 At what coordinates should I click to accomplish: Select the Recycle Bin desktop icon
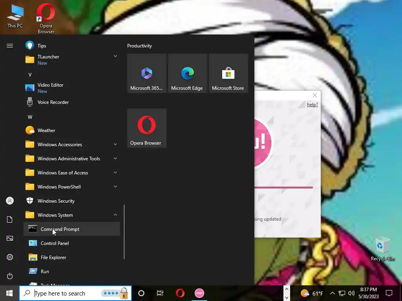pyautogui.click(x=382, y=249)
